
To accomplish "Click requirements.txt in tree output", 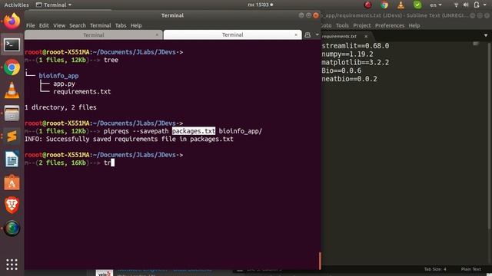I will coord(82,92).
